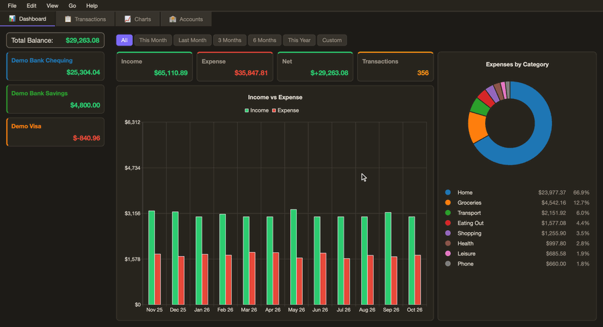Toggle the Income series in chart legend
This screenshot has height=327, width=603.
pyautogui.click(x=257, y=110)
